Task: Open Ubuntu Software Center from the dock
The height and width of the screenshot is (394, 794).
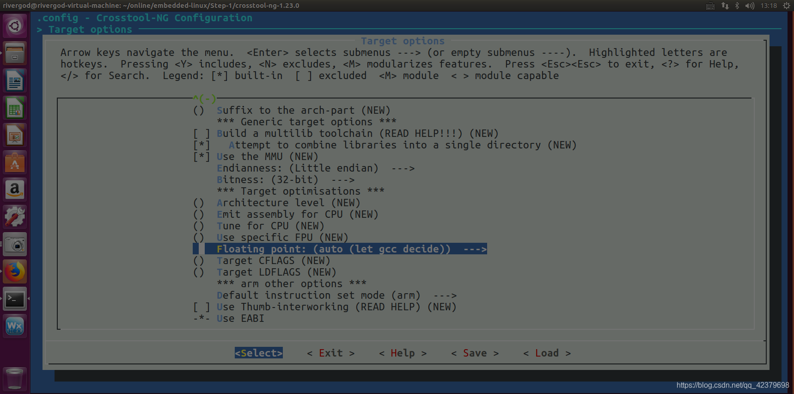Action: [x=15, y=163]
